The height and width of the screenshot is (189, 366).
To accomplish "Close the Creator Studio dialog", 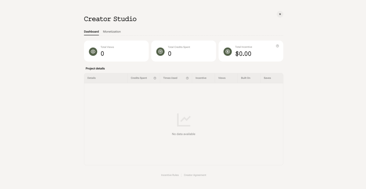I will point(280,14).
